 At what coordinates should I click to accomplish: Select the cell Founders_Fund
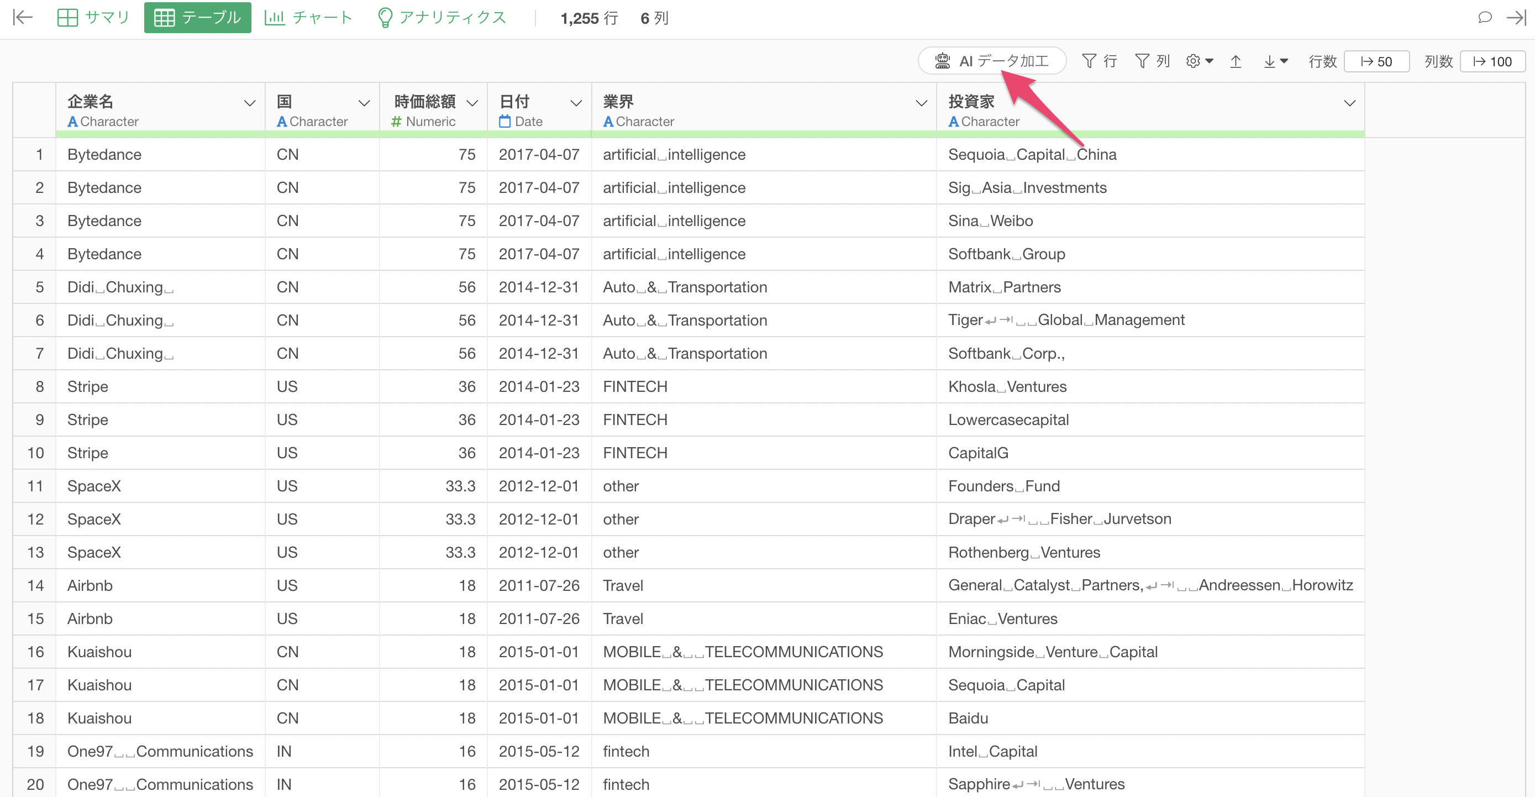click(1150, 486)
